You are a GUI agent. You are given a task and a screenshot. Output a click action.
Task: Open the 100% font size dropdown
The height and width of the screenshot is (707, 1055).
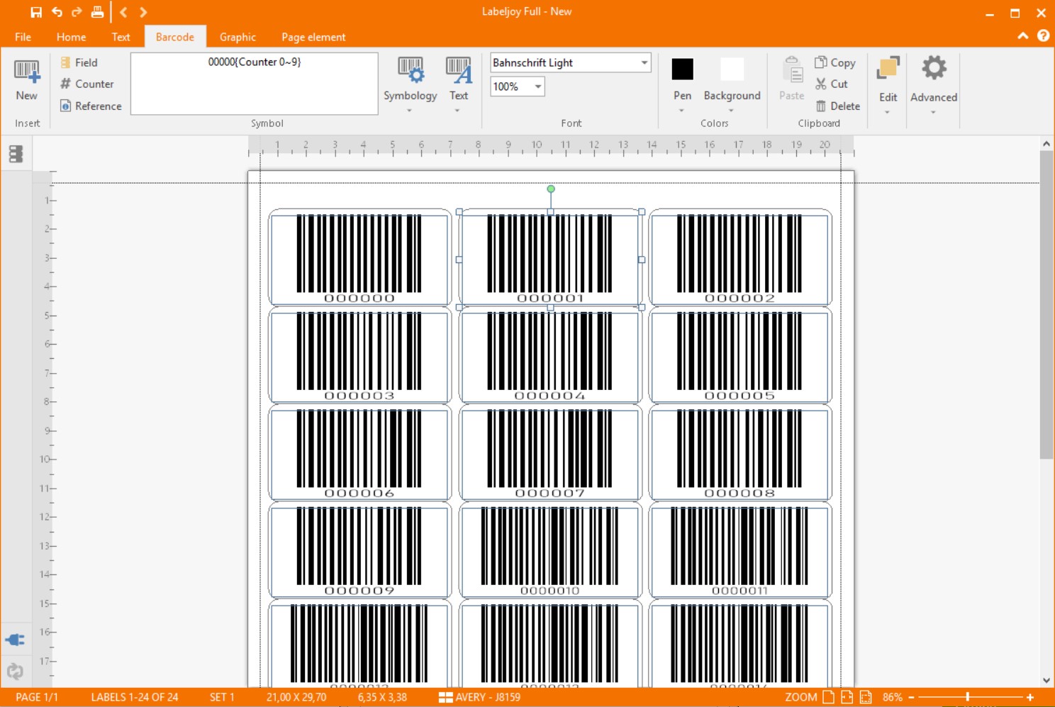pos(538,87)
